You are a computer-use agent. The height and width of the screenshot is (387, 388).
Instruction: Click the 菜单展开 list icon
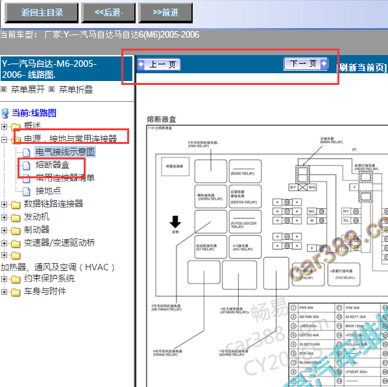pyautogui.click(x=4, y=89)
